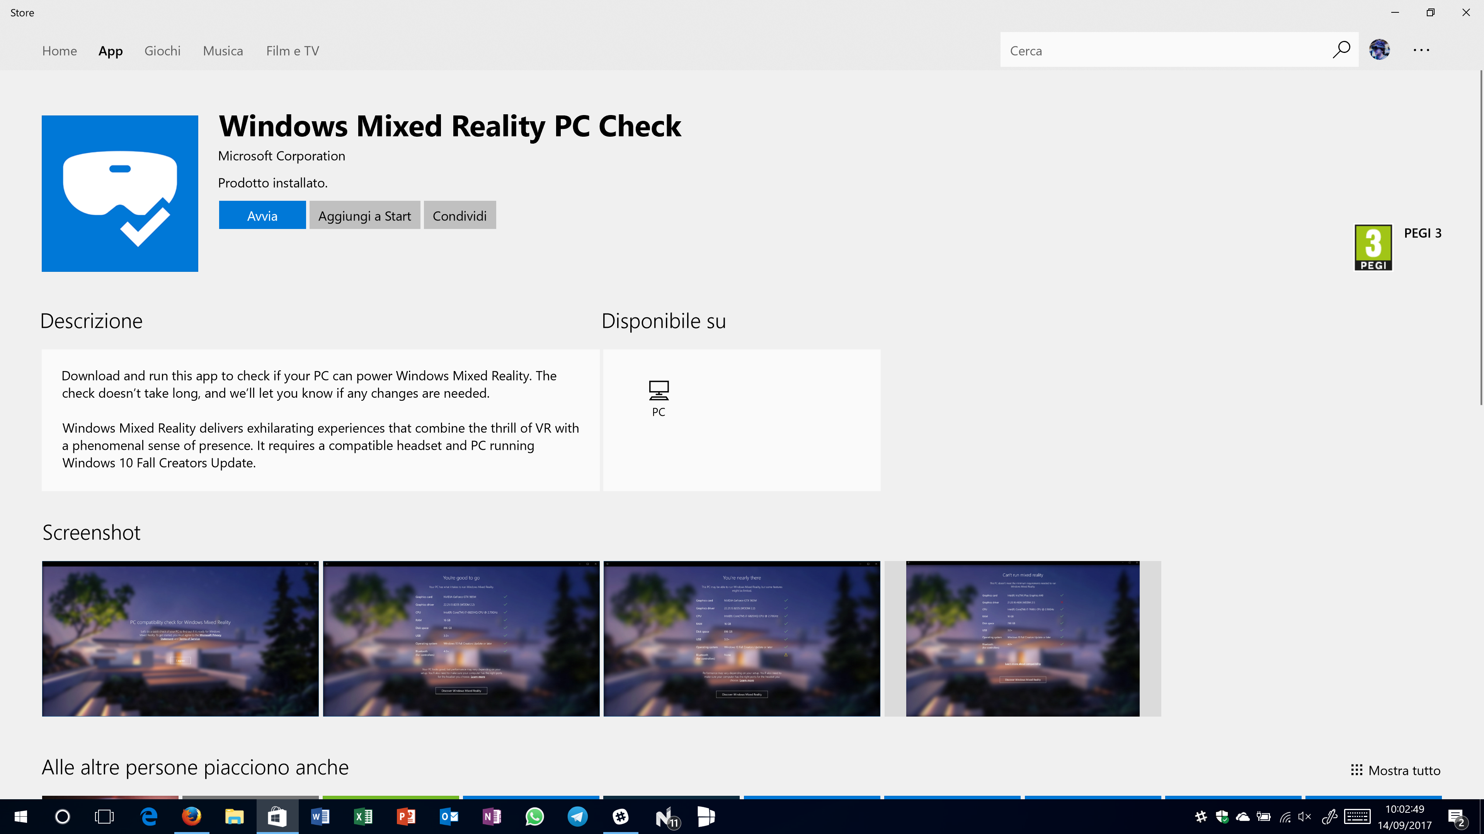Open Wi-Fi network tray icon
Screen dimensions: 1484x834
pos(1285,817)
